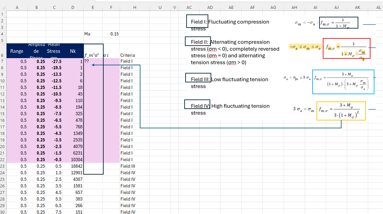Select the Ma label cell

click(x=93, y=34)
